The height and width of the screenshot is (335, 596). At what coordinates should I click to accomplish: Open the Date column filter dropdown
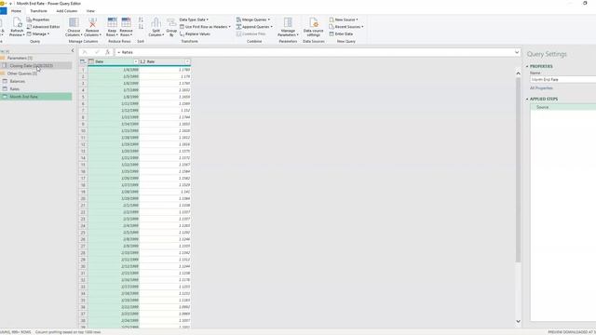point(136,61)
